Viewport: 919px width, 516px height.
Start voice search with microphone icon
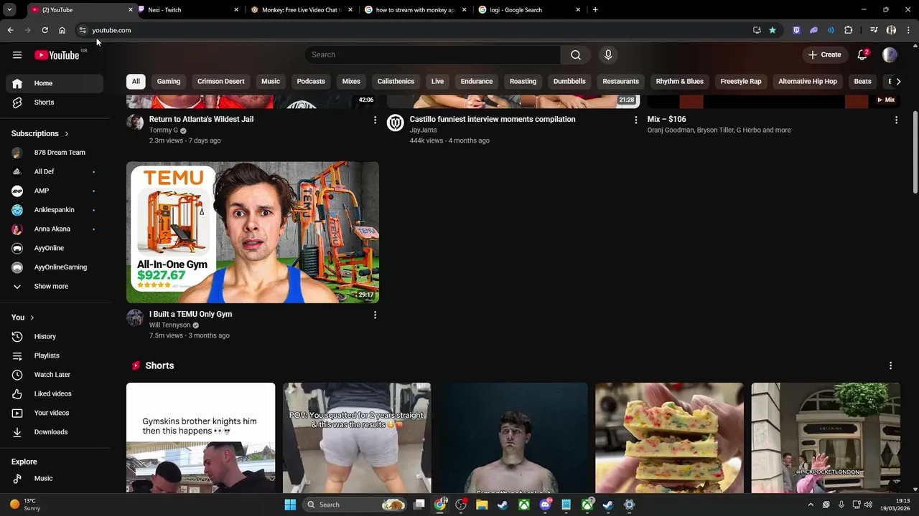[608, 55]
